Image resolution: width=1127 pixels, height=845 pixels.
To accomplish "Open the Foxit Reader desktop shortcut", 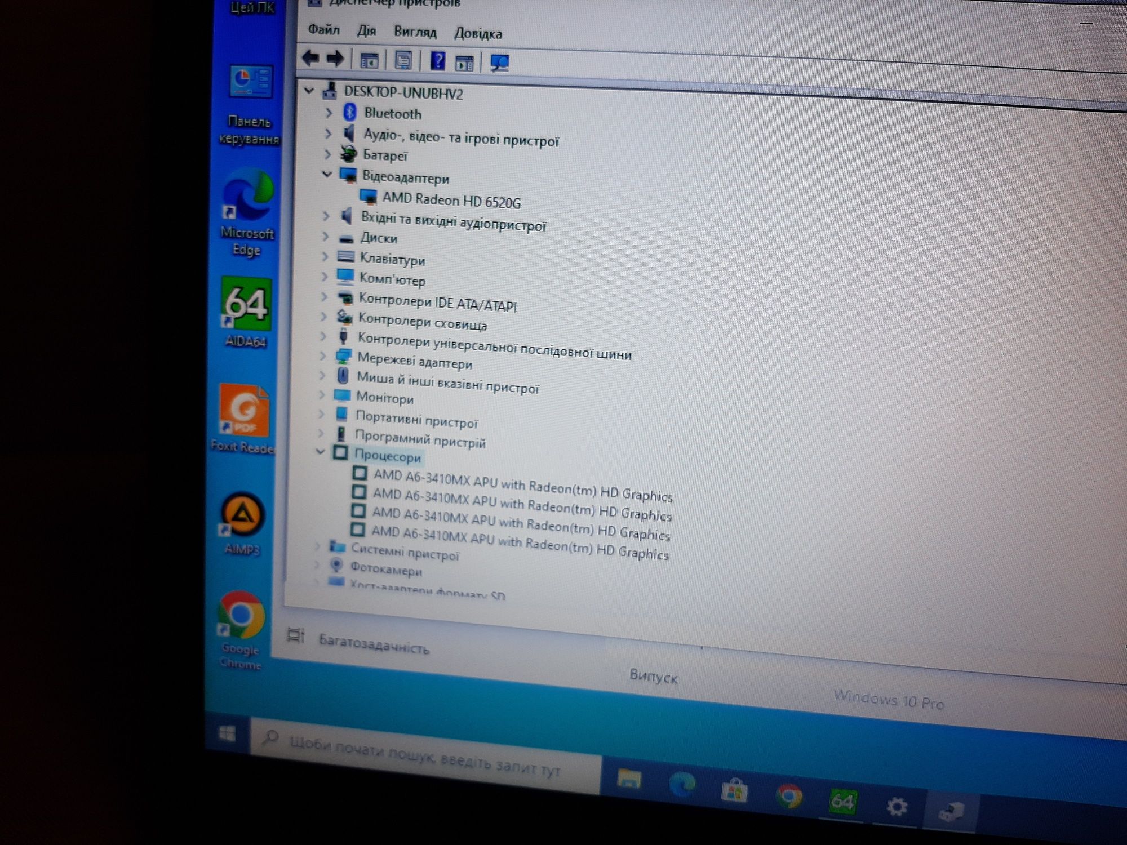I will (243, 419).
